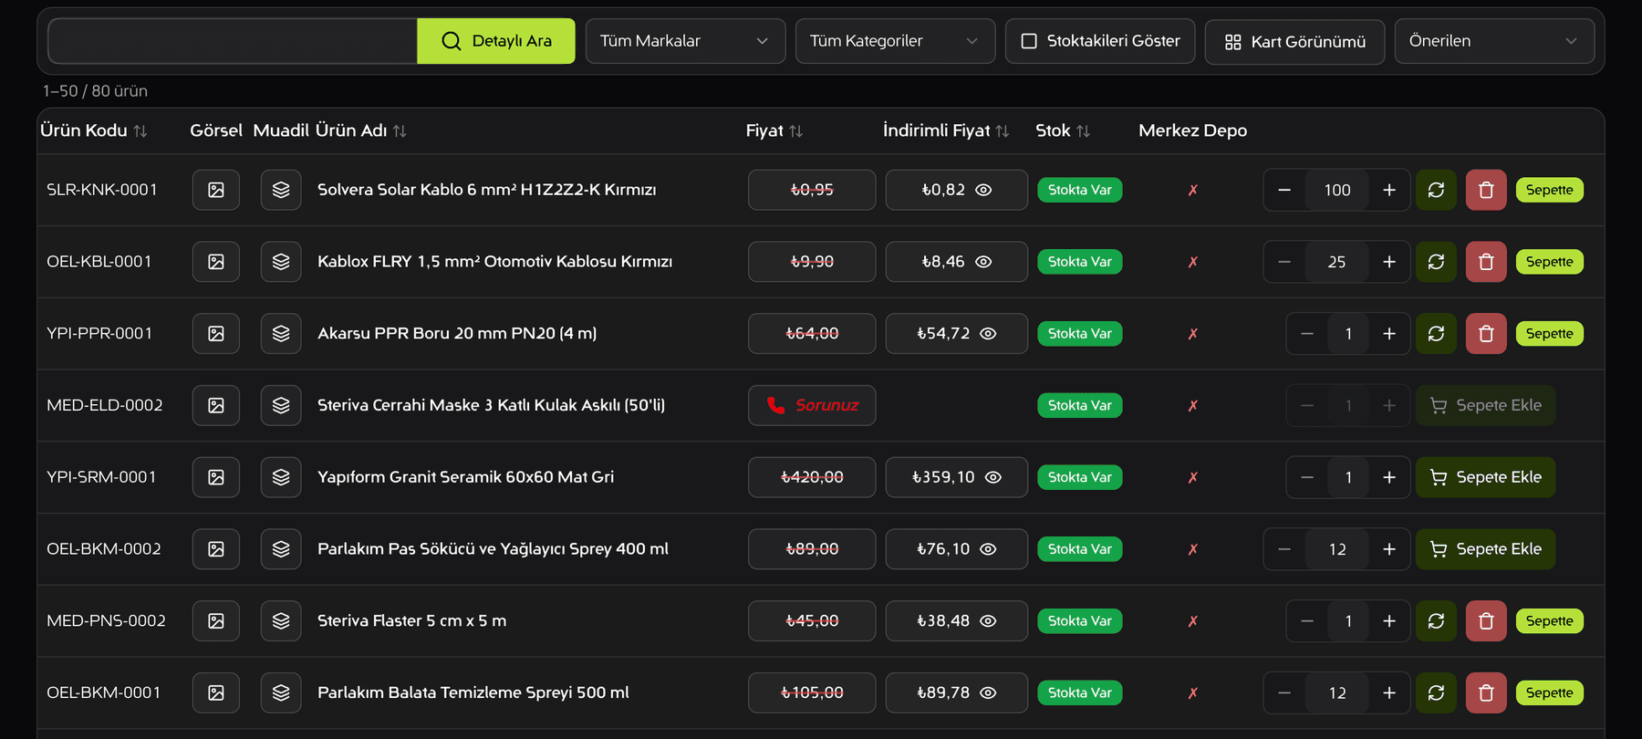Remove Parlakım Balata Temizleme Spreyi from cart
The height and width of the screenshot is (739, 1642).
click(1486, 692)
